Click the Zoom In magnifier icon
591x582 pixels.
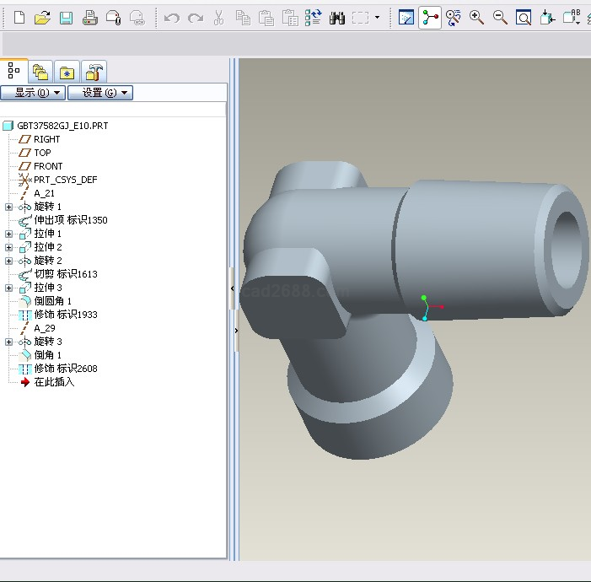(x=477, y=18)
